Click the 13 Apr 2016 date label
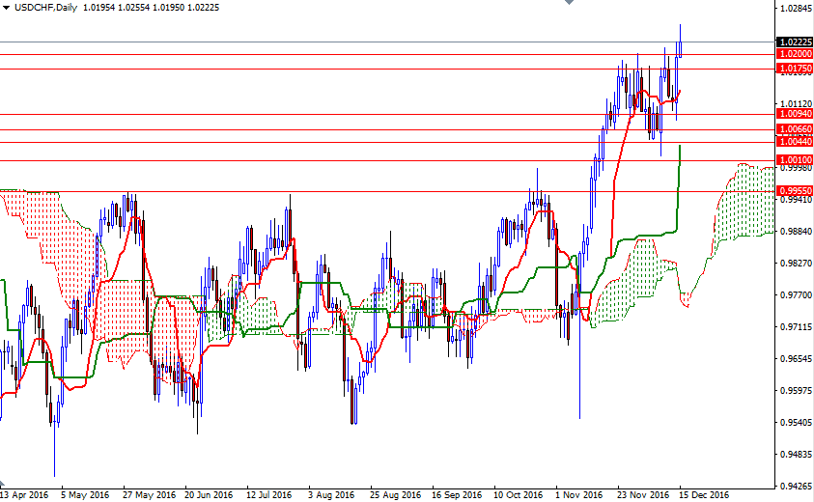Image resolution: width=814 pixels, height=502 pixels. [24, 494]
